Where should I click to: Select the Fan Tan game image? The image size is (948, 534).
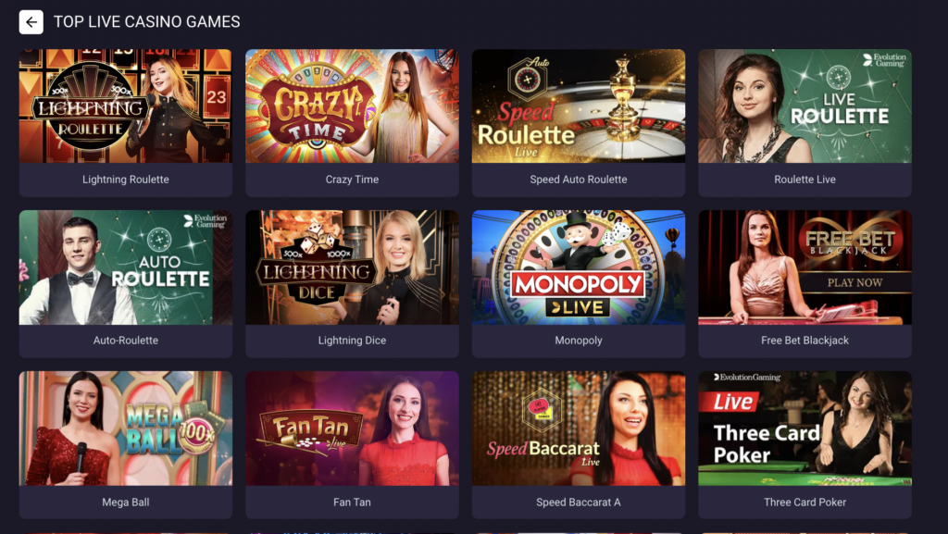pyautogui.click(x=352, y=428)
